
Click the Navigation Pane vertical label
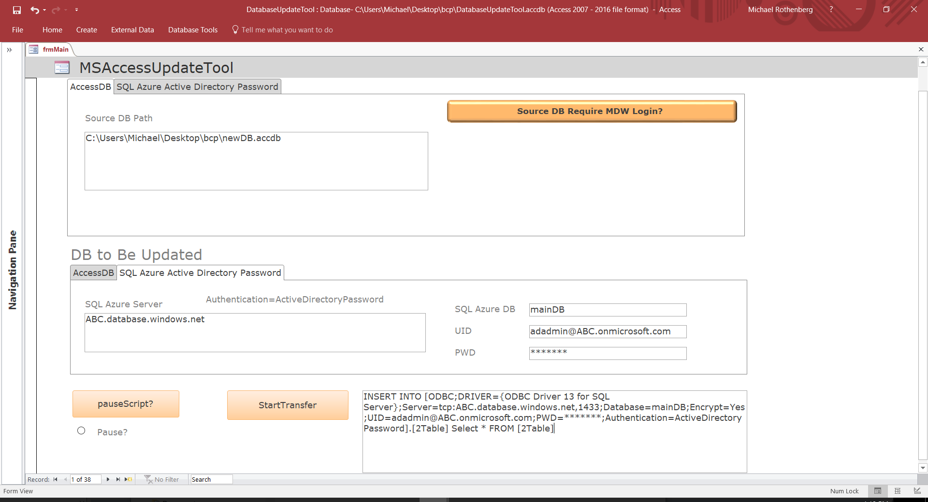(13, 270)
